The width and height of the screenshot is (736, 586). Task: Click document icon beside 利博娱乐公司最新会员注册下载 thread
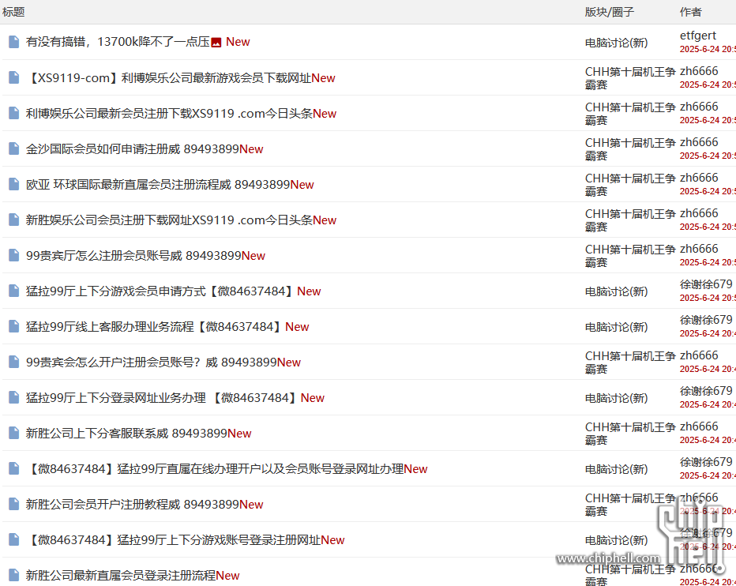click(14, 113)
